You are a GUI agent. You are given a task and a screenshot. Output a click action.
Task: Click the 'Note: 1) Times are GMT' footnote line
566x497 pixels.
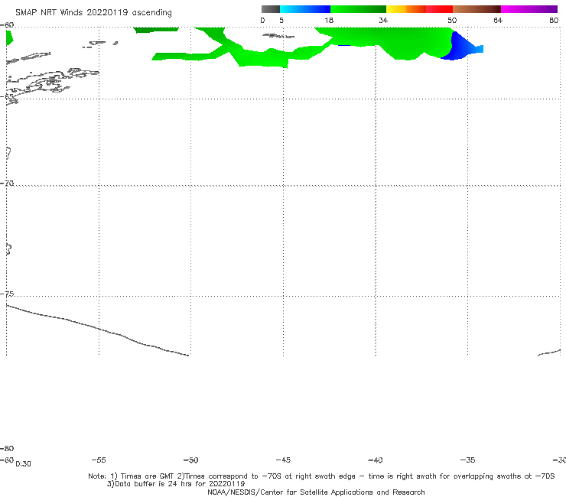[x=321, y=476]
